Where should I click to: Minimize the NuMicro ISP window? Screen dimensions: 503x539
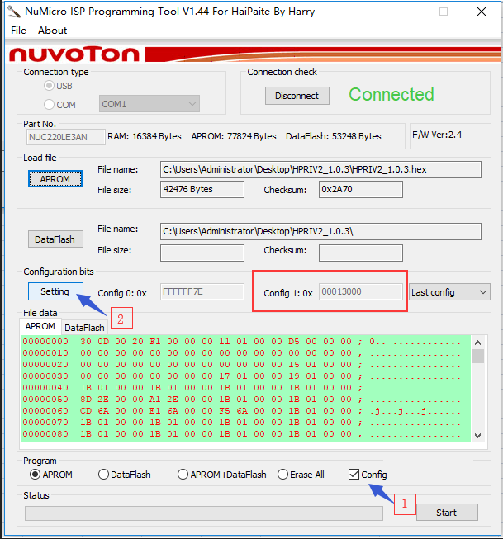406,12
